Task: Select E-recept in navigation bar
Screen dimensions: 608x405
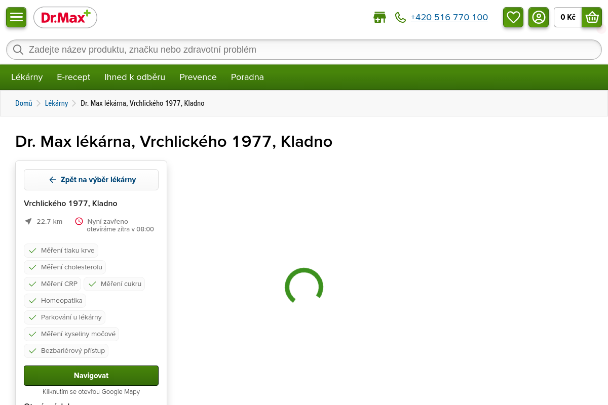Action: 73,77
